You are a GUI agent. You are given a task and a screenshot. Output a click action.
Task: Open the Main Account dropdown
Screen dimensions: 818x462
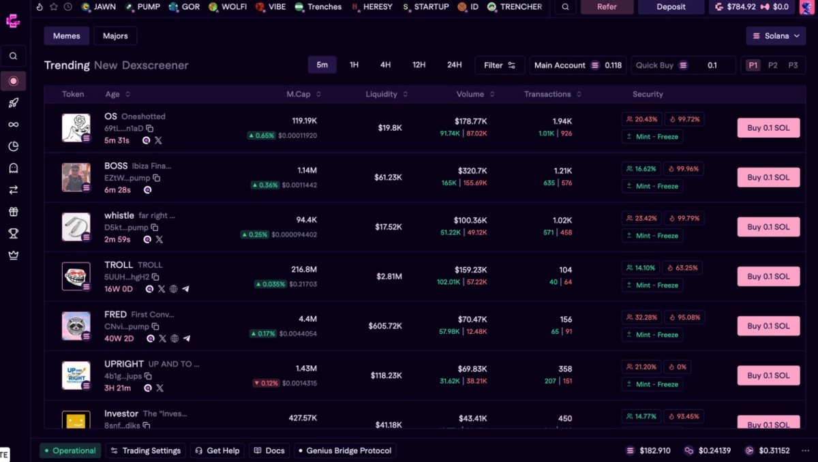577,65
